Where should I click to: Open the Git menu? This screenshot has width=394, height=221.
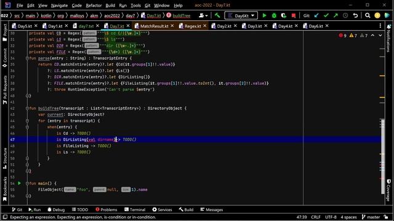coord(148,6)
